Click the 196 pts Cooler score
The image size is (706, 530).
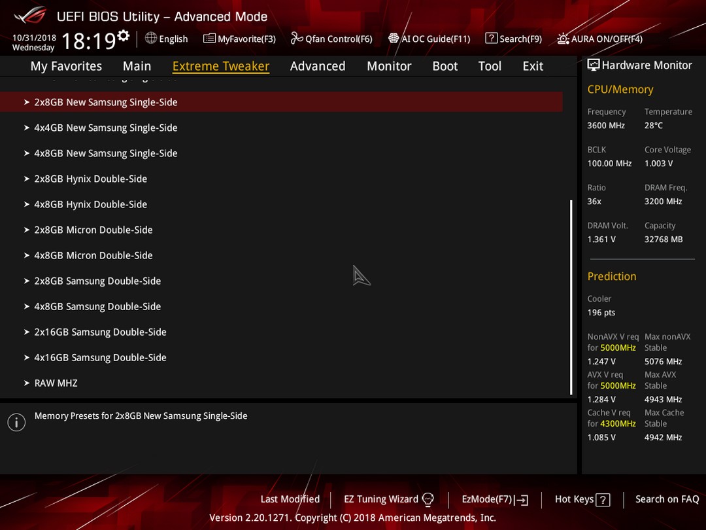(601, 312)
